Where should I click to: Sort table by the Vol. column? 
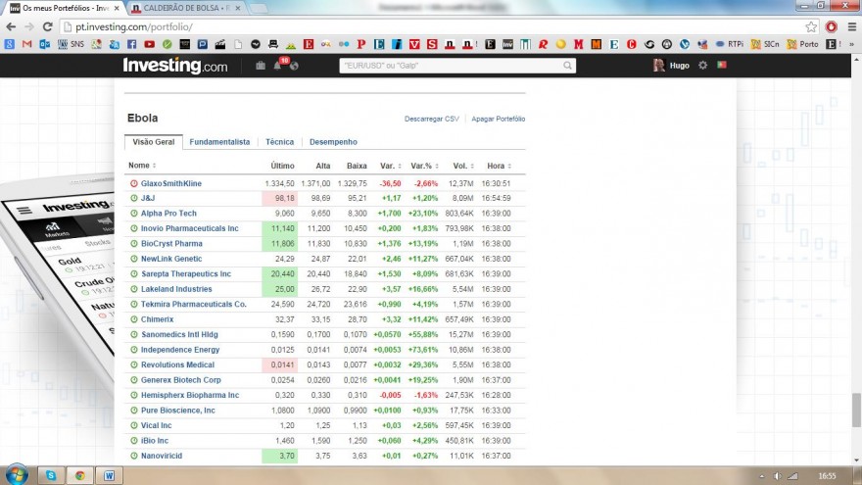click(463, 166)
